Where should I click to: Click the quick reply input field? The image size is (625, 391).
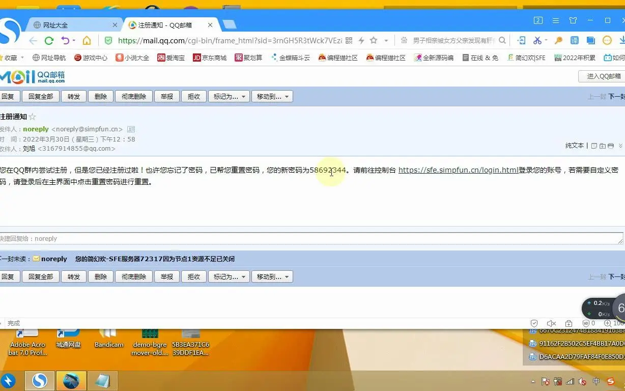coord(311,238)
